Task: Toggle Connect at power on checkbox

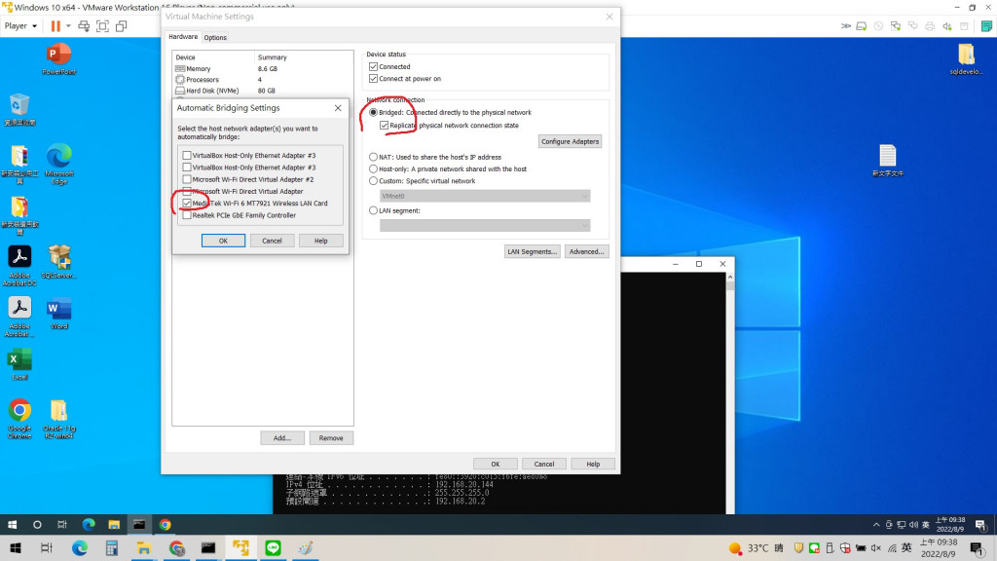Action: tap(373, 79)
